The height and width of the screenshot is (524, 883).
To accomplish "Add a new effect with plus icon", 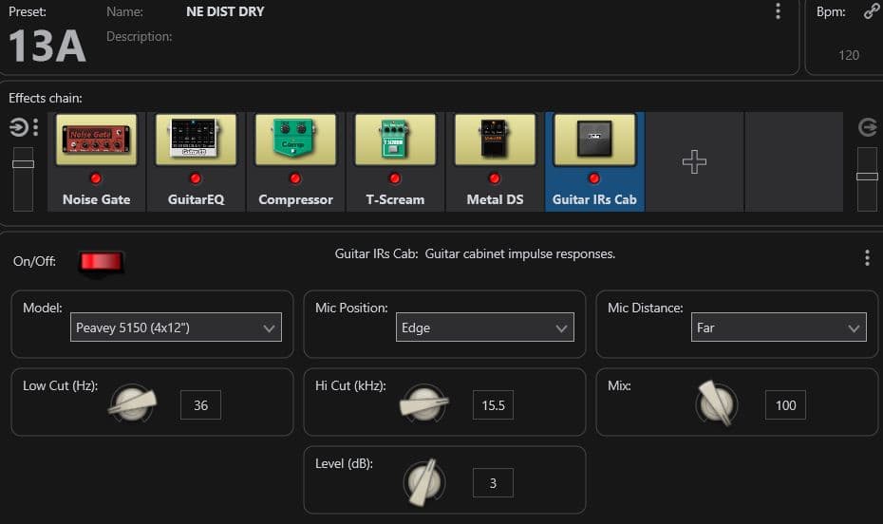I will point(694,161).
